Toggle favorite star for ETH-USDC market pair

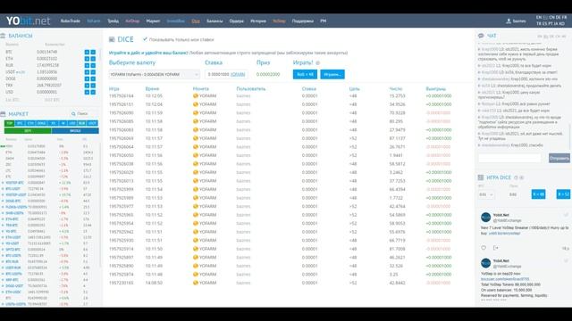pyautogui.click(x=3, y=292)
